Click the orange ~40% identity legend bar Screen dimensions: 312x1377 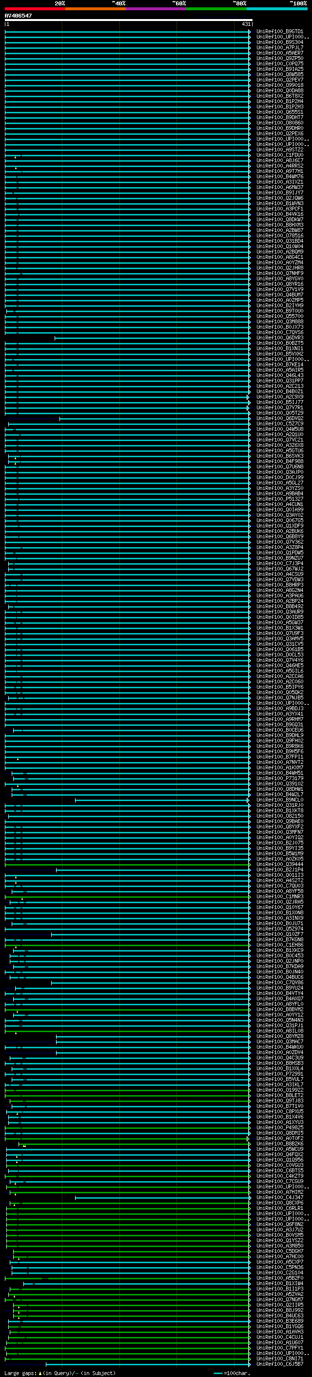click(x=96, y=9)
